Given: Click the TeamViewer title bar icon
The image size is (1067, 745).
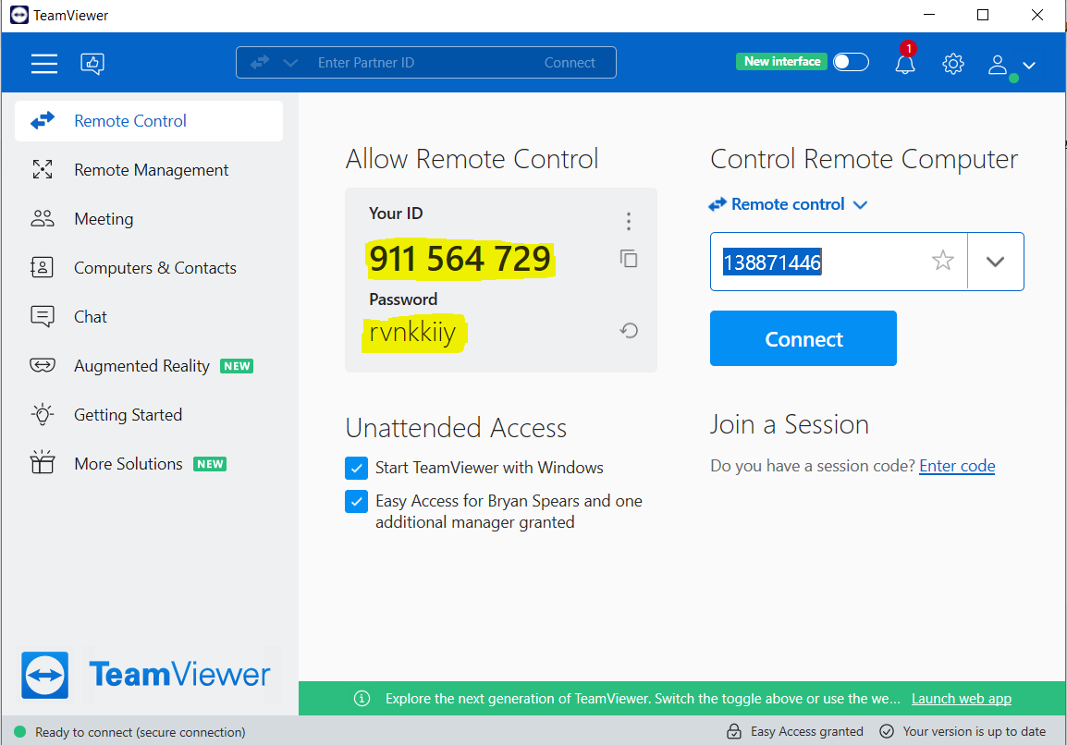Looking at the screenshot, I should (x=19, y=15).
